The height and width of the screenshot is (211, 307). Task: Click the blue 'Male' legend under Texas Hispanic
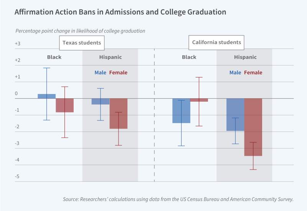click(101, 73)
